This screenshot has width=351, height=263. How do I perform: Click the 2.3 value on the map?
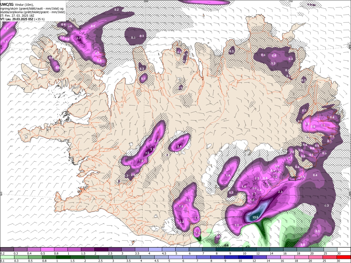coord(280,192)
